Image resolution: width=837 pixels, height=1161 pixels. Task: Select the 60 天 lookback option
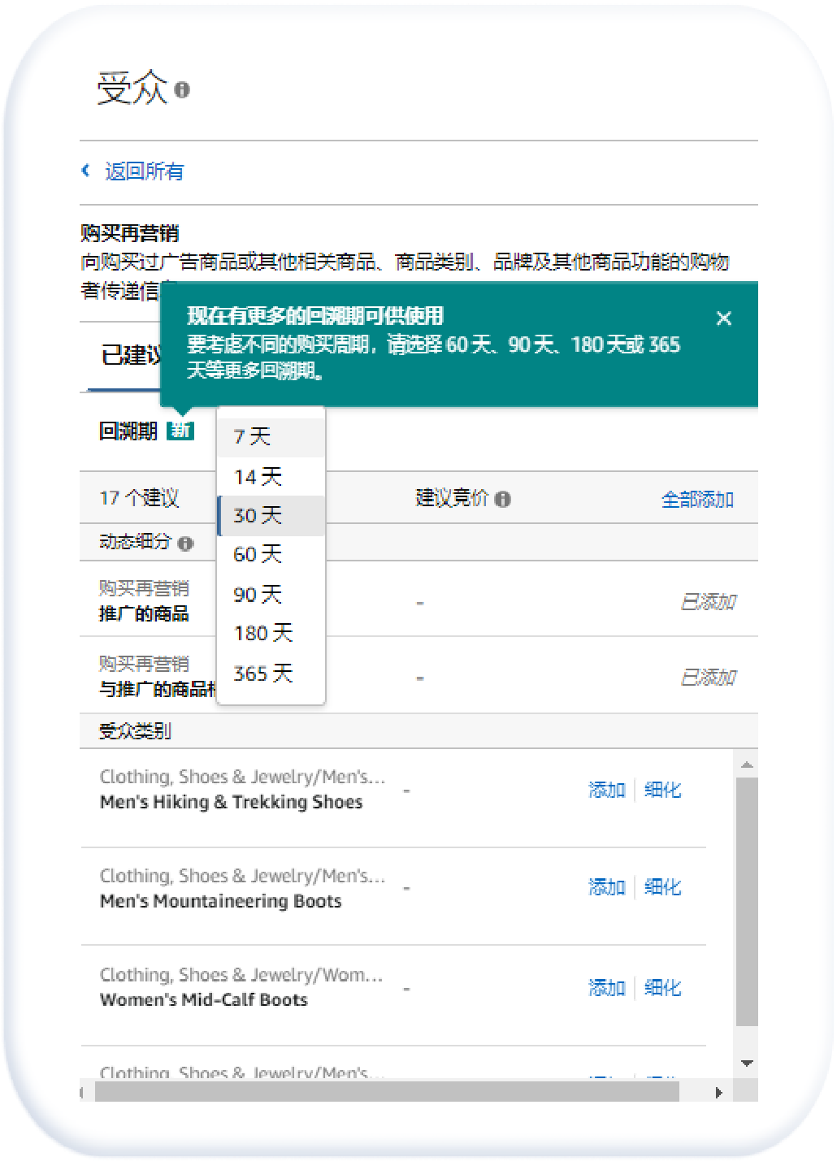point(253,555)
